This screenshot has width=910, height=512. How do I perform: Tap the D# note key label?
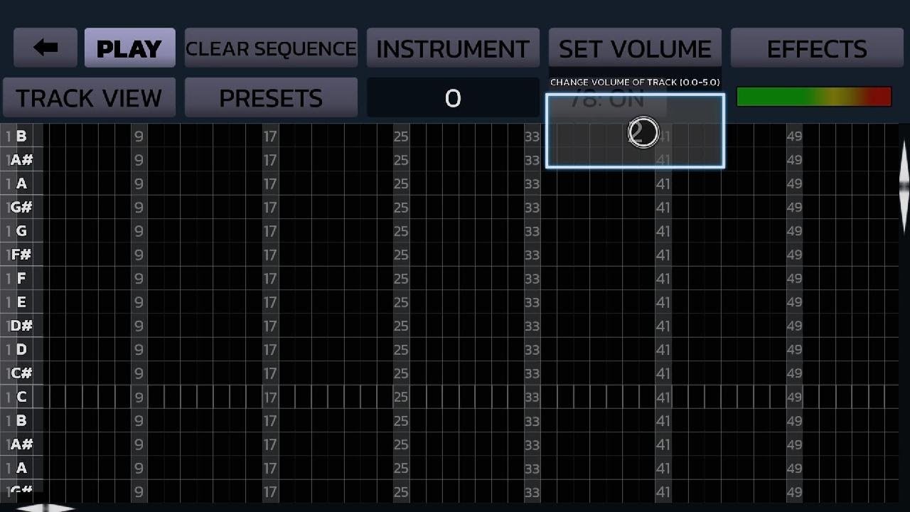coord(21,326)
